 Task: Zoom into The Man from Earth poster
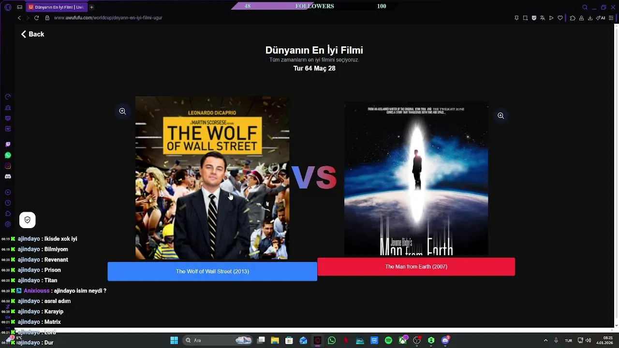pos(501,116)
